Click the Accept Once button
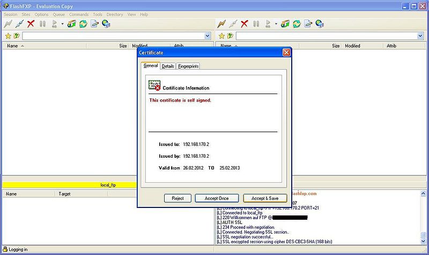This screenshot has height=255, width=429. [x=217, y=198]
